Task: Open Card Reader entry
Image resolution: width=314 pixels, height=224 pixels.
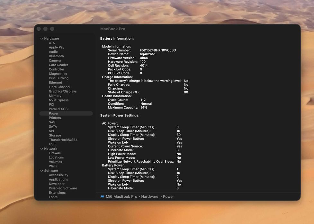Action: click(58, 65)
